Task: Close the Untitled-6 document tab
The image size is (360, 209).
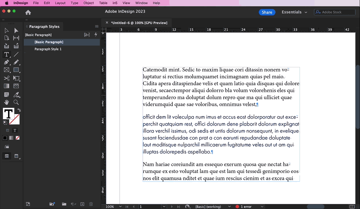Action: [107, 23]
